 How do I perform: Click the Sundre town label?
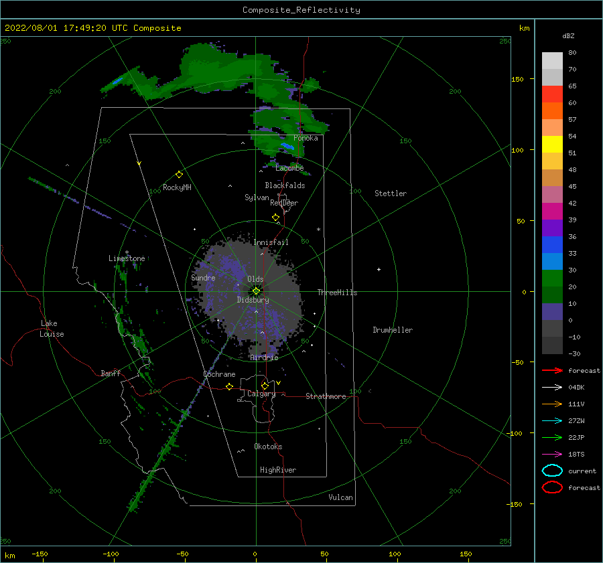tap(203, 277)
